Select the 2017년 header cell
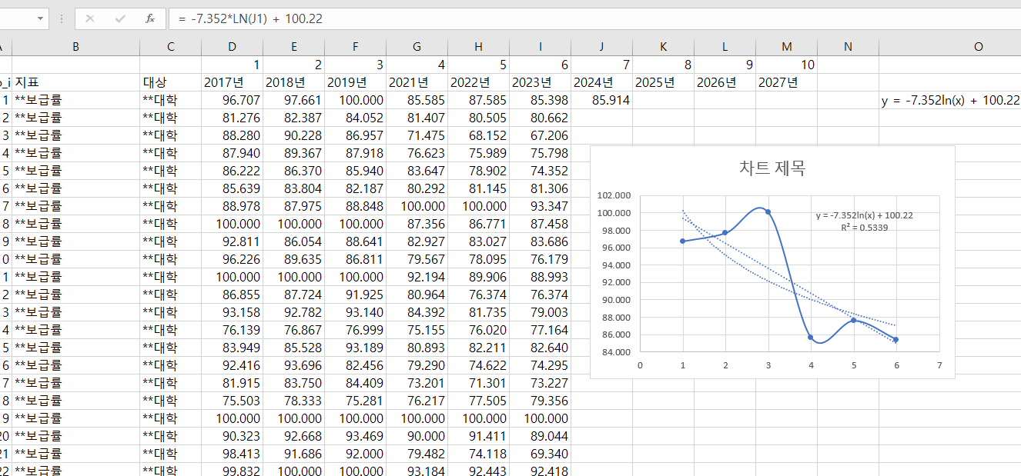Viewport: 1021px width, 476px height. [x=232, y=82]
